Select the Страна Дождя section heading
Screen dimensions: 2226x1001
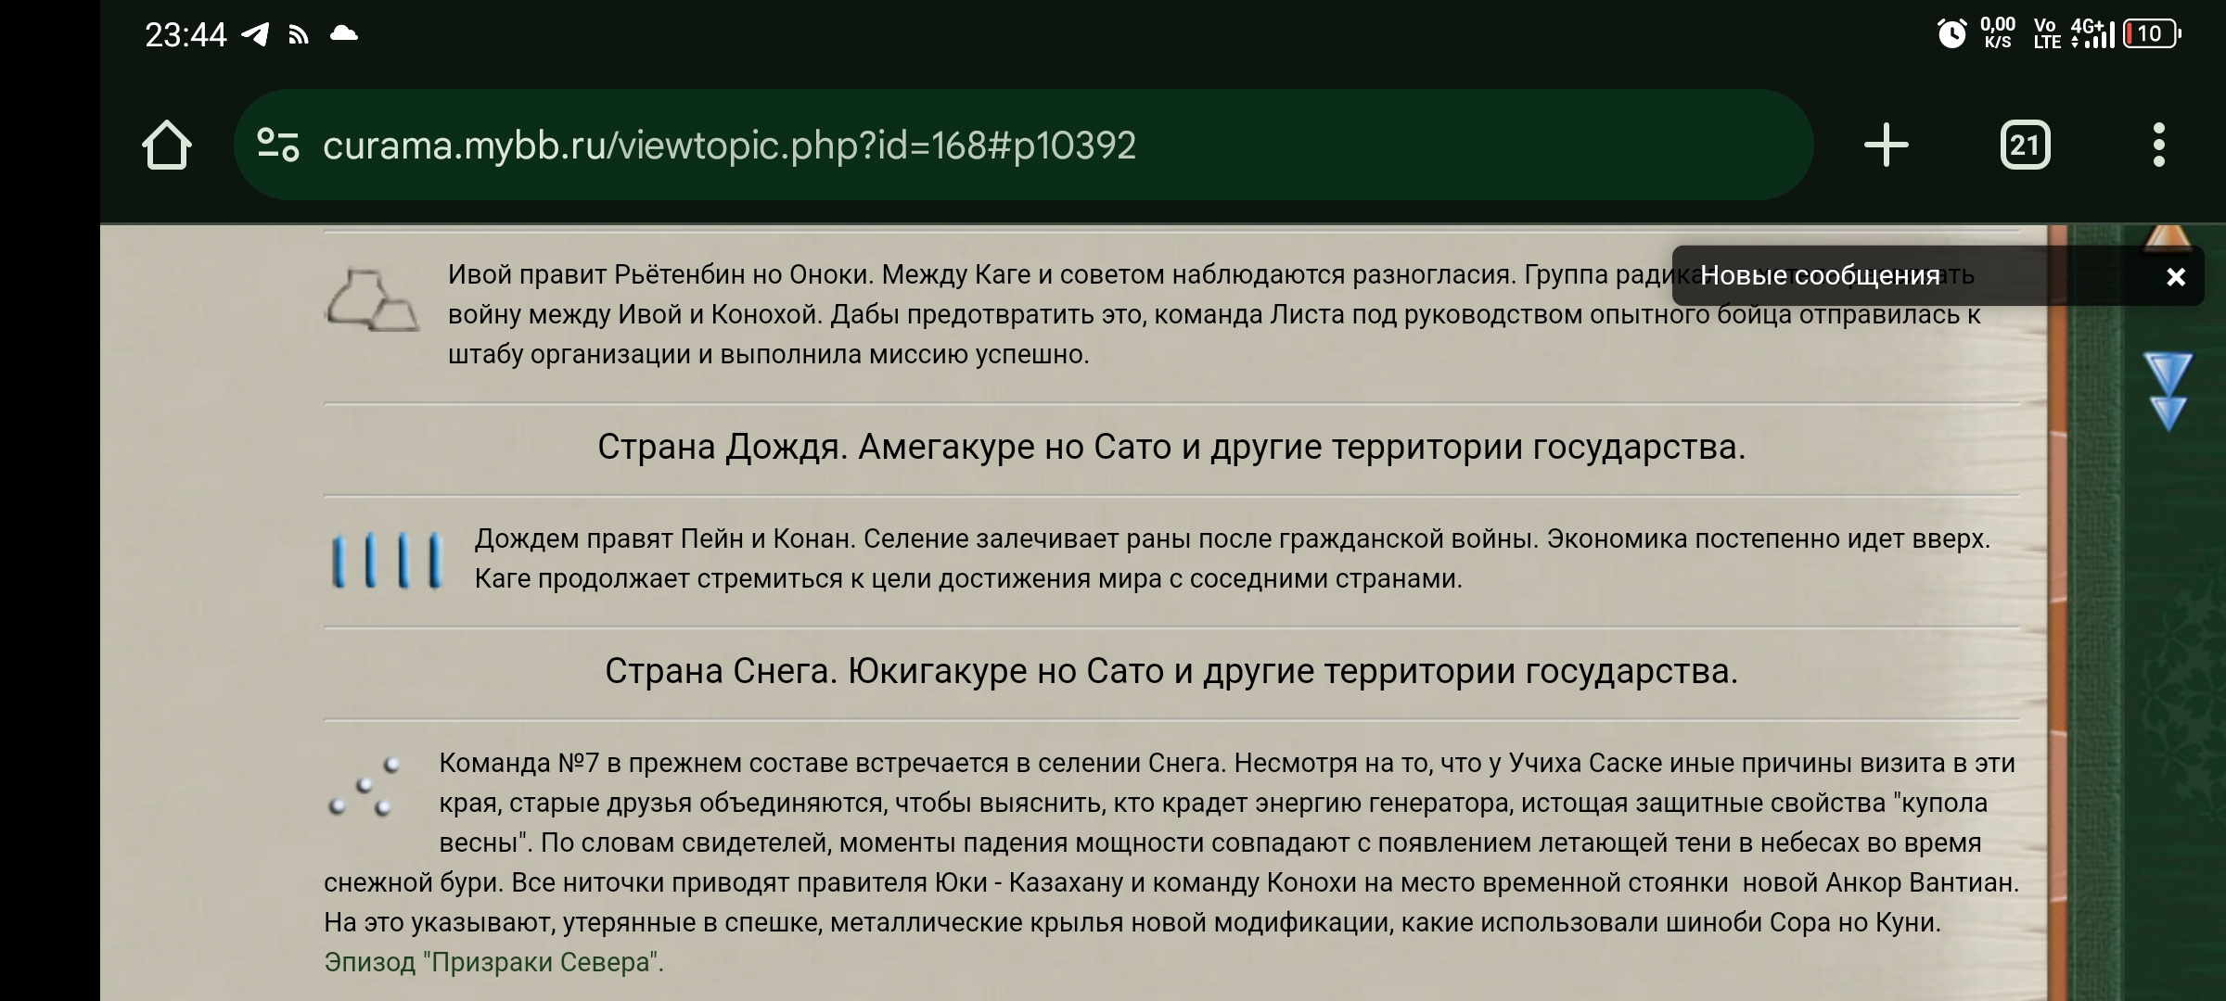coord(1171,447)
